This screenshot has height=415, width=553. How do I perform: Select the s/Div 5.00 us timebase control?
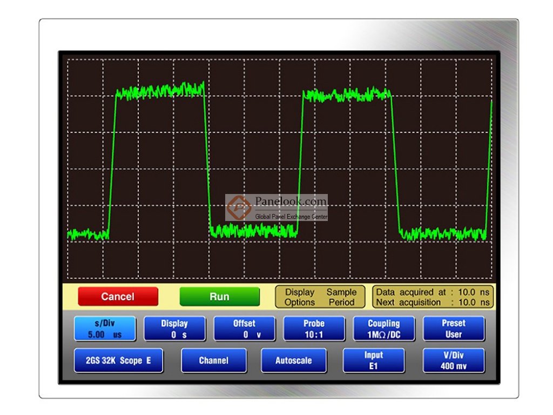click(x=105, y=329)
